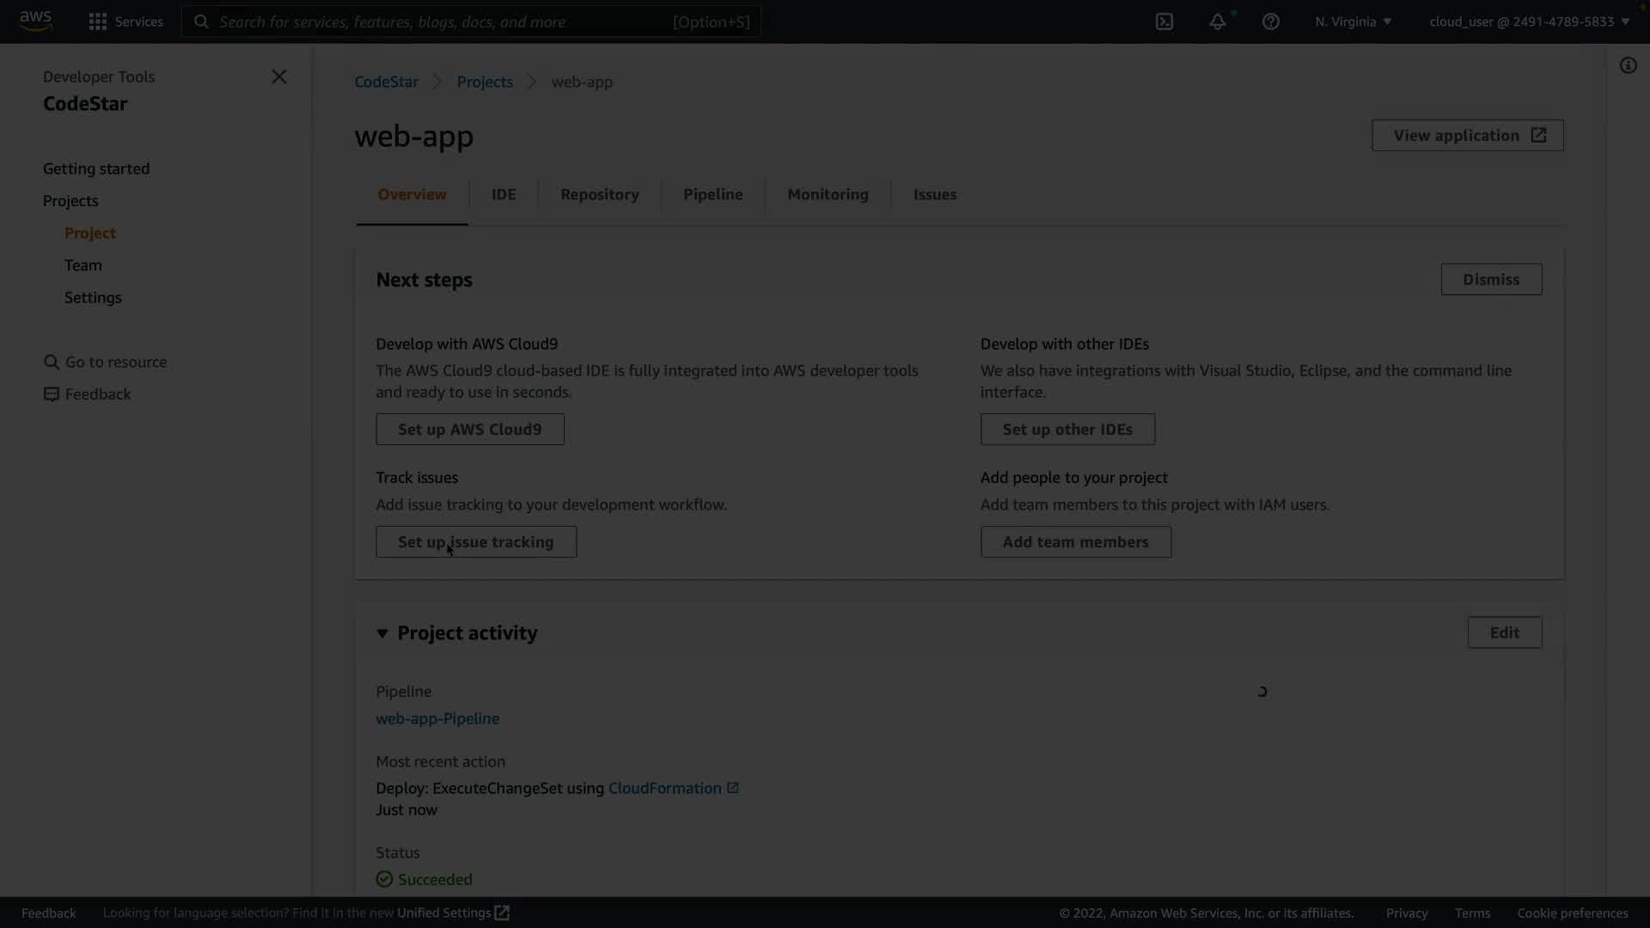Open the web-app-Pipeline link
The image size is (1650, 928).
pyautogui.click(x=437, y=718)
